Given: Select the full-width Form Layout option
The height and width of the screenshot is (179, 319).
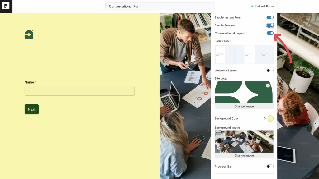Looking at the screenshot, I should 264,54.
